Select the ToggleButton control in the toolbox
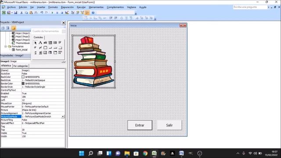This screenshot has width=281, height=158. (x=40, y=48)
